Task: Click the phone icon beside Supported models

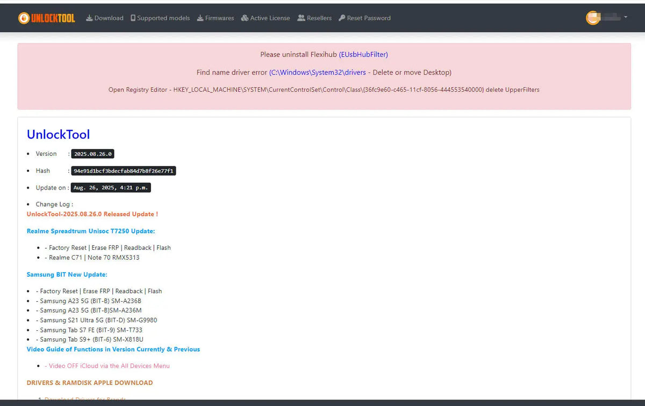Action: [133, 18]
